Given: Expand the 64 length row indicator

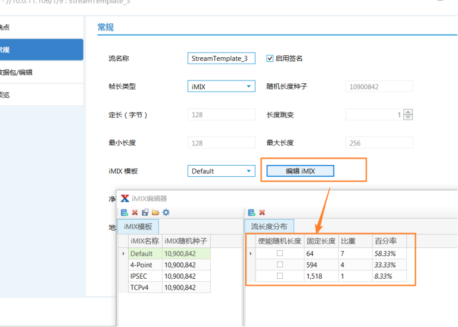Looking at the screenshot, I should [251, 254].
